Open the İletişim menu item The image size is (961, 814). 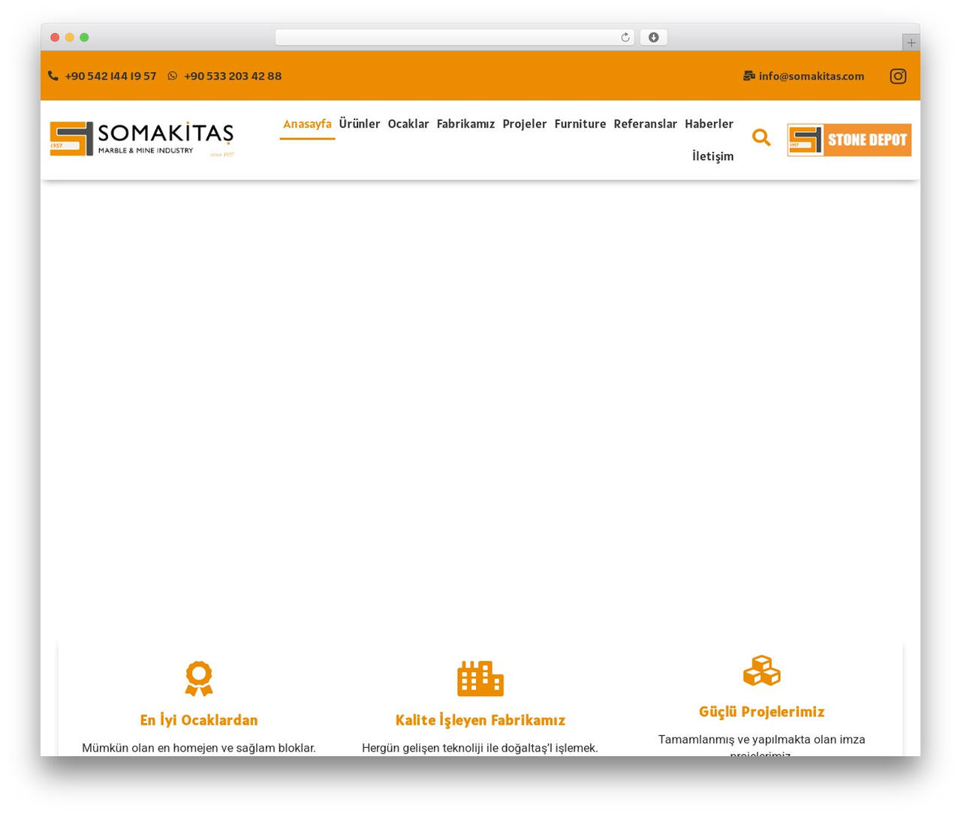(712, 156)
